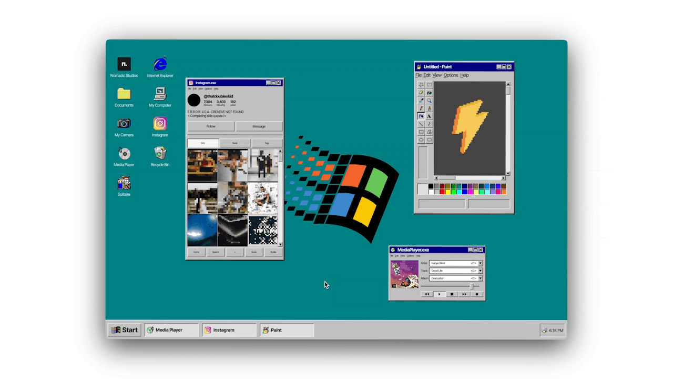Switch to Media Player on the taskbar

(172, 330)
